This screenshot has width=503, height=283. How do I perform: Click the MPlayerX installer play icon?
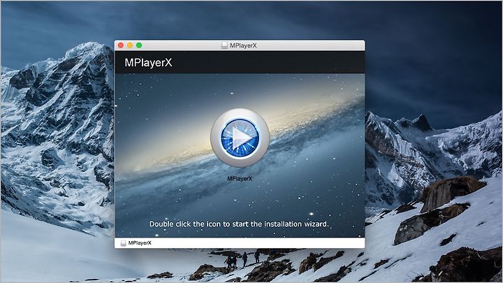coord(240,138)
